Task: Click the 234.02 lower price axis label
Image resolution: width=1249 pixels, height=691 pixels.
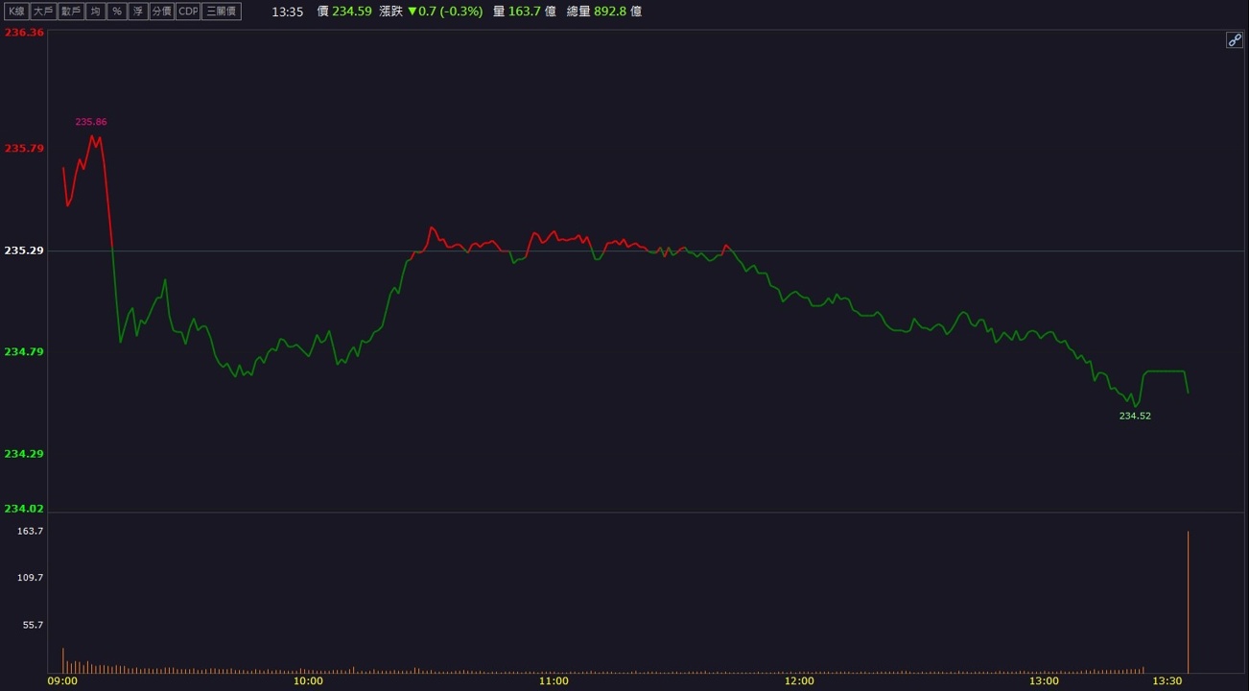Action: 24,509
